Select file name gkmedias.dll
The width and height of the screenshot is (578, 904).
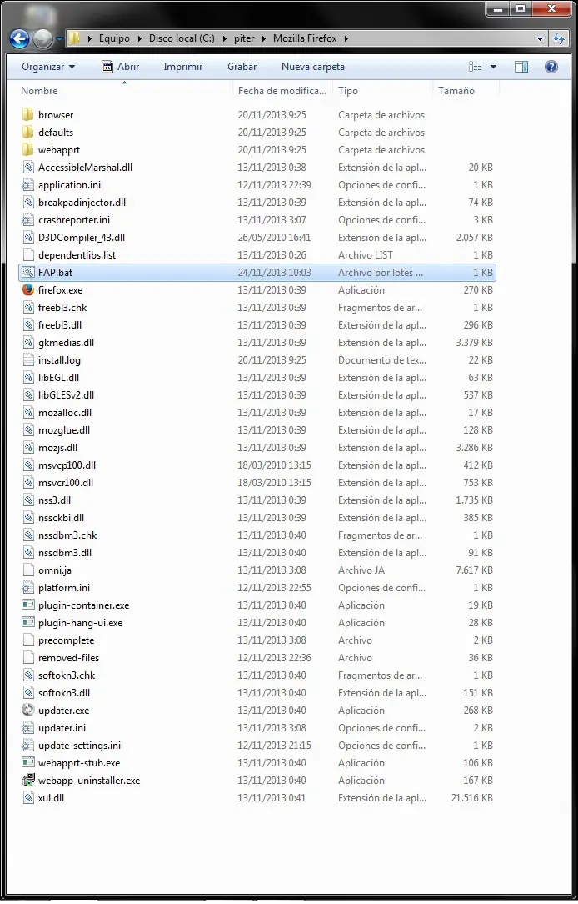(x=66, y=343)
